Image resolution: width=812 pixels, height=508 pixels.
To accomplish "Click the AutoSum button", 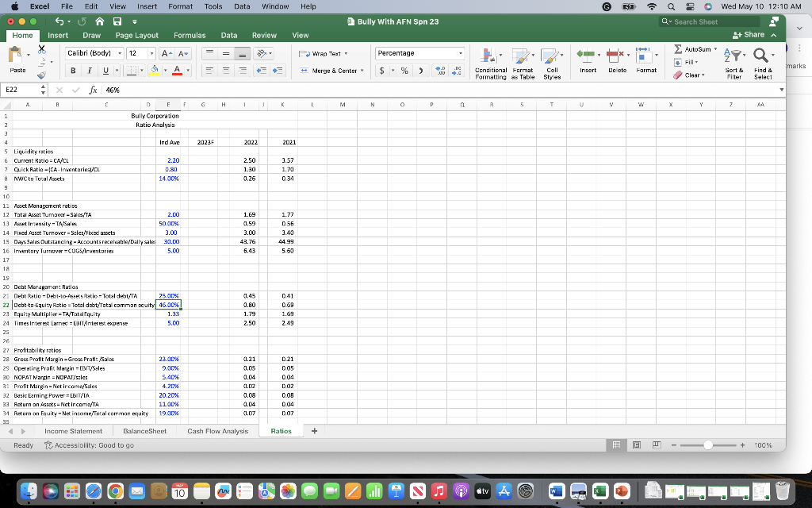I will coord(693,49).
